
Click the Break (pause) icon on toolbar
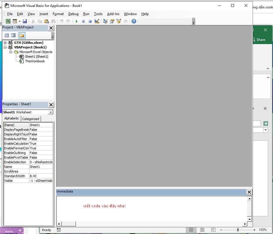83,21
